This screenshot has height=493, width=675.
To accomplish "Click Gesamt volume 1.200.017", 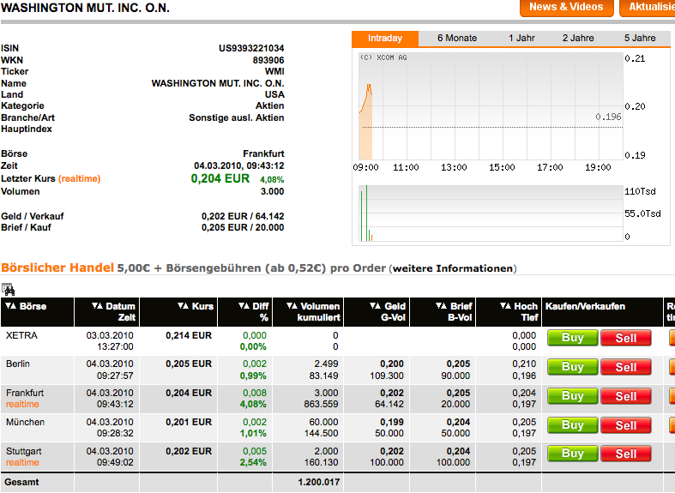I will click(318, 482).
